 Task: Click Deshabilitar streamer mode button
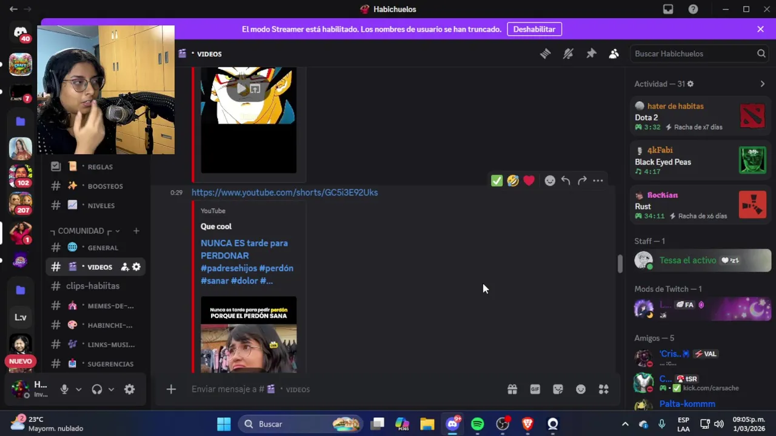[534, 29]
